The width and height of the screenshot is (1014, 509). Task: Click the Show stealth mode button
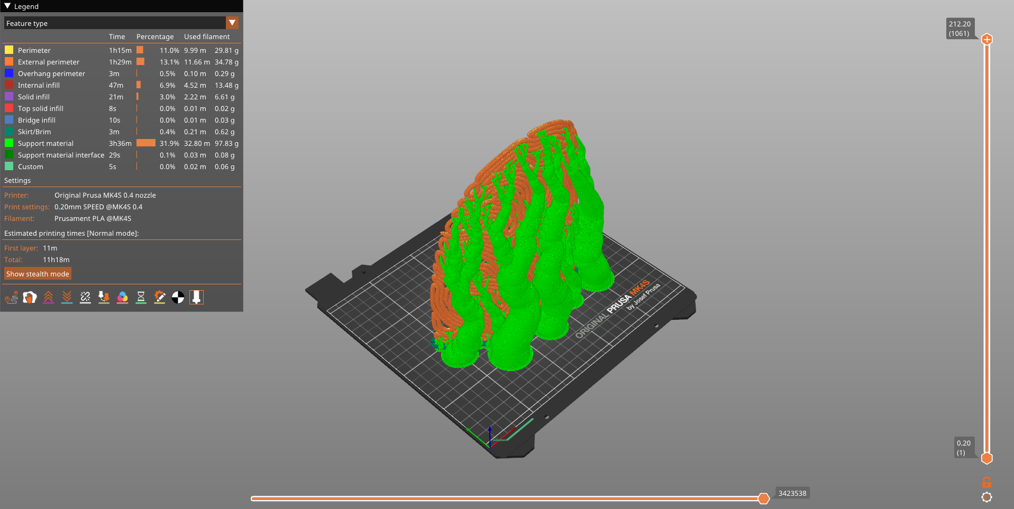pyautogui.click(x=38, y=274)
